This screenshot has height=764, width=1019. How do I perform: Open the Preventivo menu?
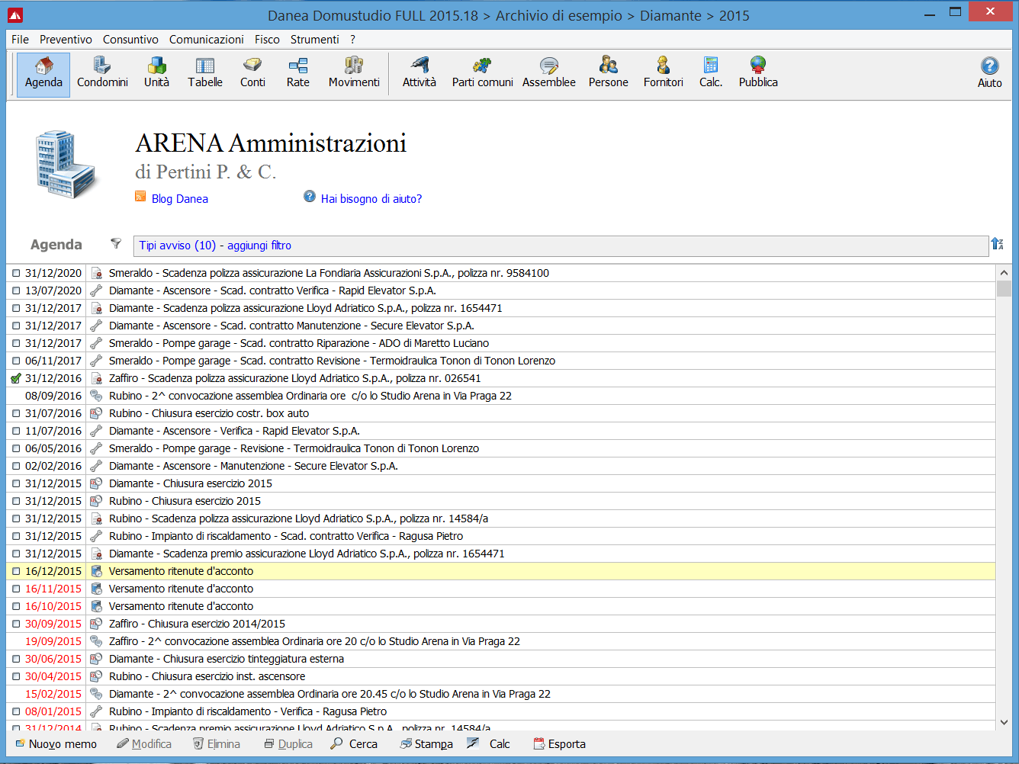[x=66, y=40]
